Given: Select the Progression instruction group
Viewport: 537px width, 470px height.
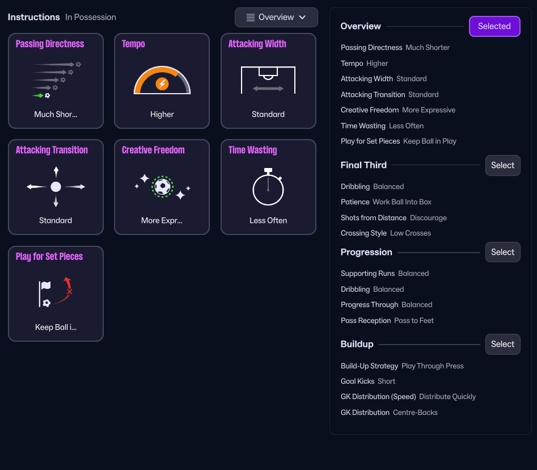Looking at the screenshot, I should tap(502, 252).
